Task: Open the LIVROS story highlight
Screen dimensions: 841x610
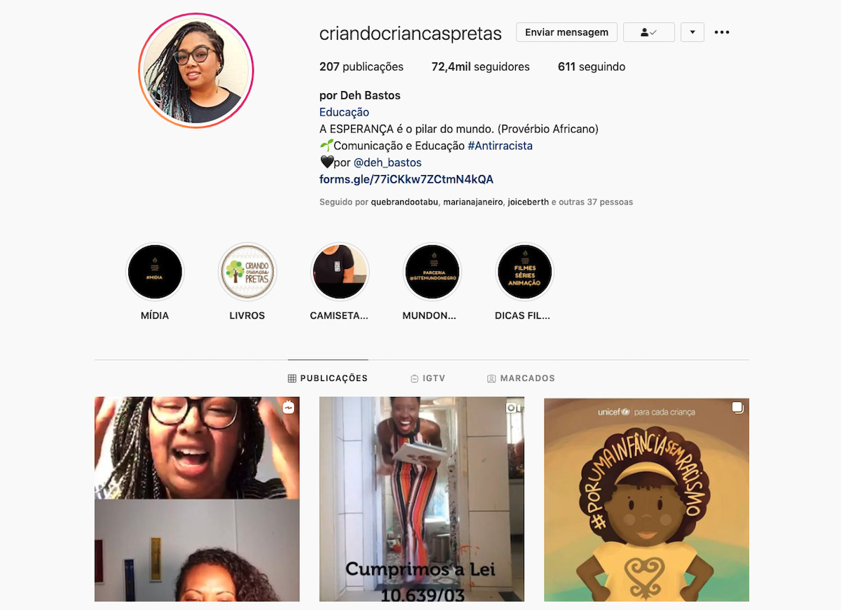Action: (247, 272)
